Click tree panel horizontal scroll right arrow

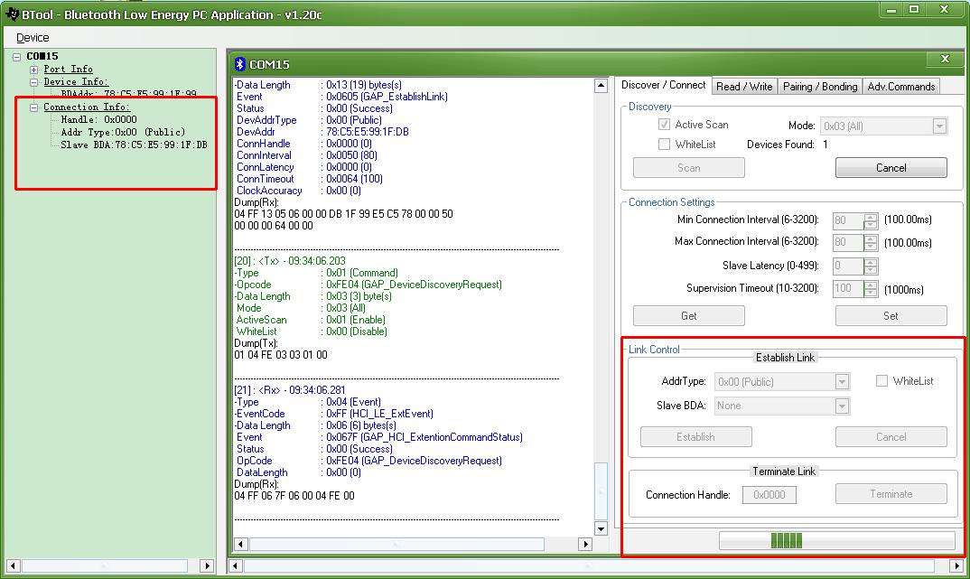(x=207, y=565)
